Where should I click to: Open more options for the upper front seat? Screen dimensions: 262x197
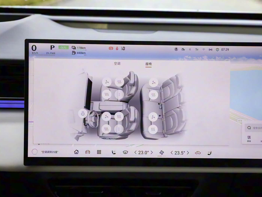(119, 94)
